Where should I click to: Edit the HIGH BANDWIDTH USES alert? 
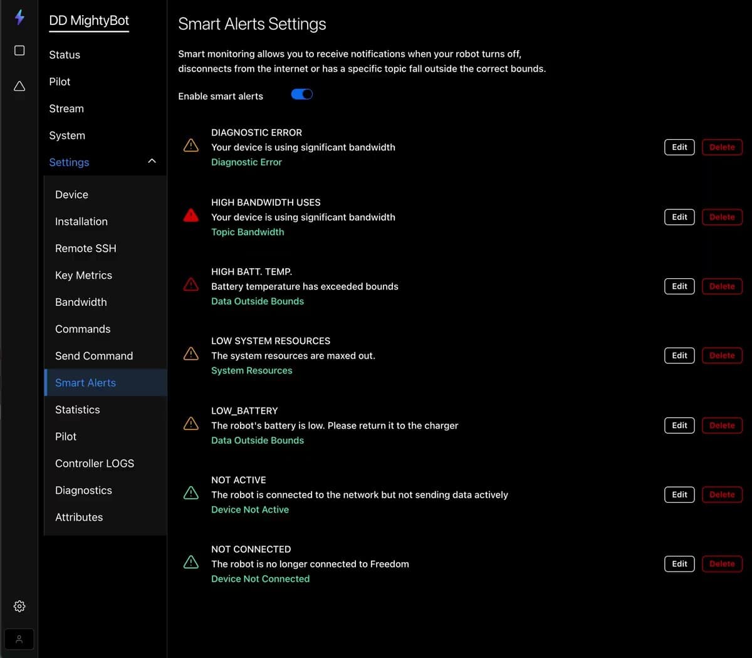pos(679,217)
